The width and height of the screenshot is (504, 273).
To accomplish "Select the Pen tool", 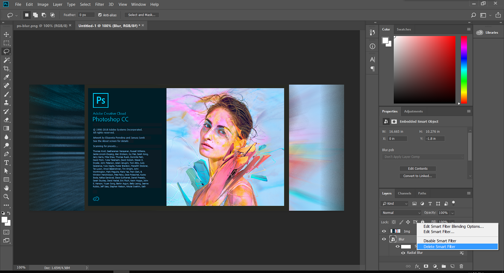I will [6, 154].
